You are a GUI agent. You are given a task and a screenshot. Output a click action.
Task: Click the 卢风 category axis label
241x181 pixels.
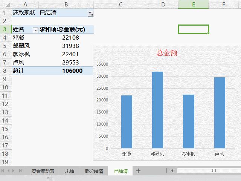219,154
